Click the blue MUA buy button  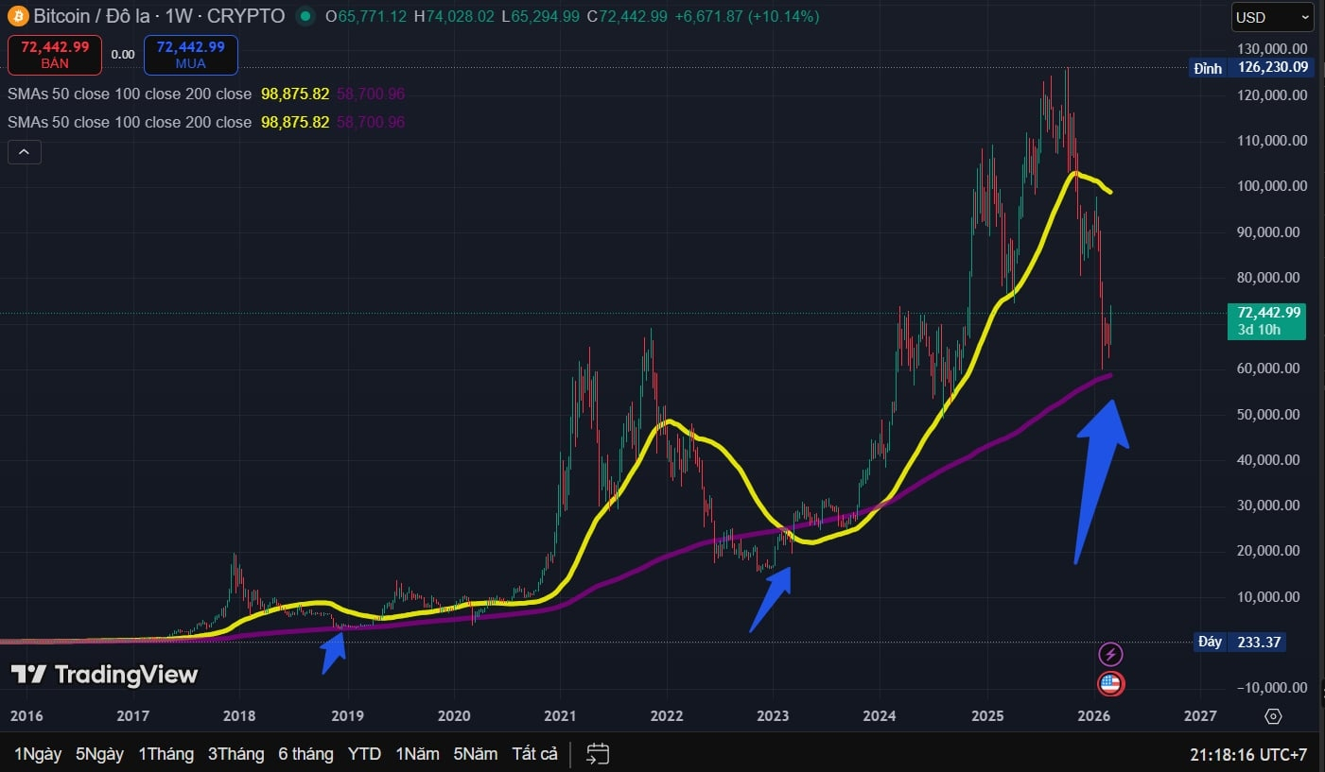click(190, 55)
